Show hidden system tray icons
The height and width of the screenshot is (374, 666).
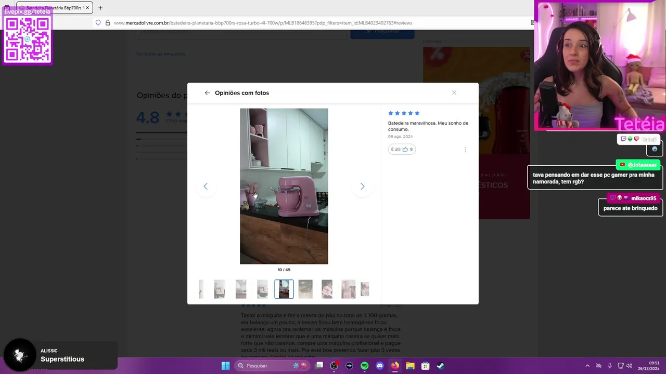click(587, 366)
